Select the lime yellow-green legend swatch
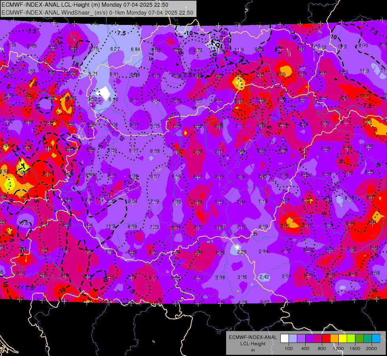Image resolution: width=387 pixels, height=356 pixels. pos(351,339)
